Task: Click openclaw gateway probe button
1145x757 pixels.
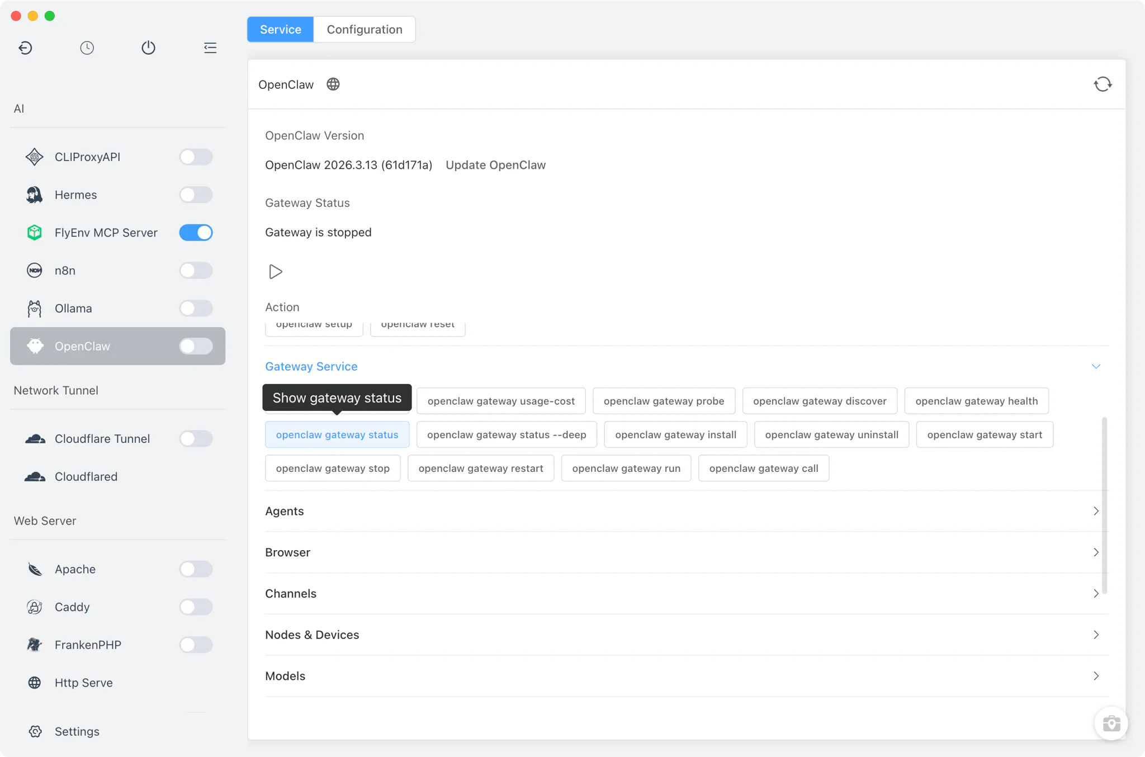Action: 664,401
